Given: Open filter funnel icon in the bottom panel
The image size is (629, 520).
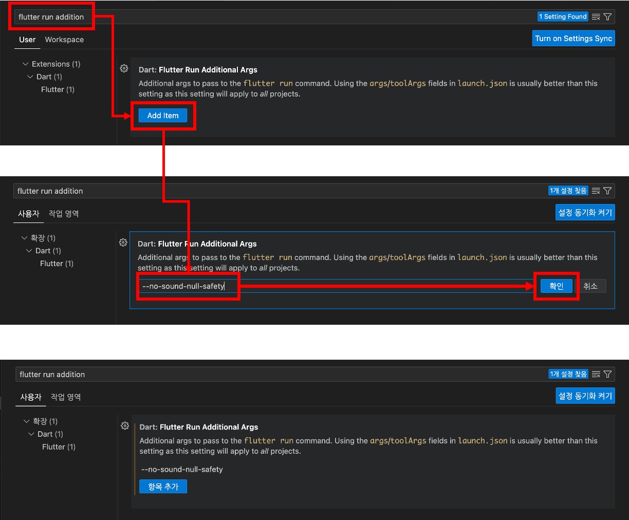Looking at the screenshot, I should [607, 375].
